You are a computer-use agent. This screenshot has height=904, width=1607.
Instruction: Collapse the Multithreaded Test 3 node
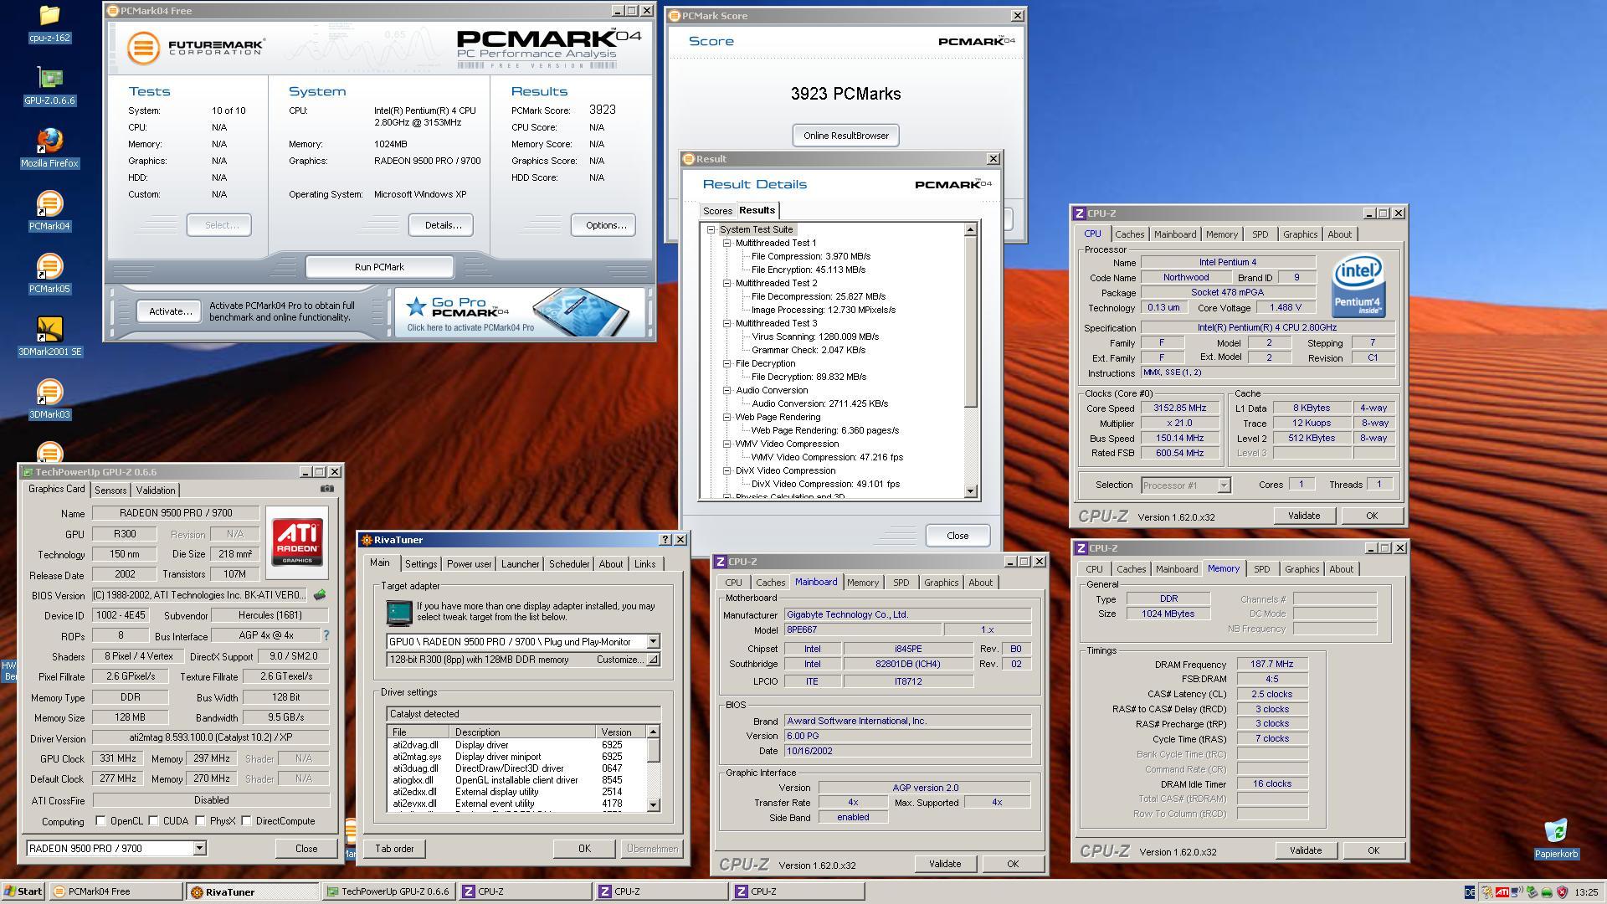tap(726, 323)
